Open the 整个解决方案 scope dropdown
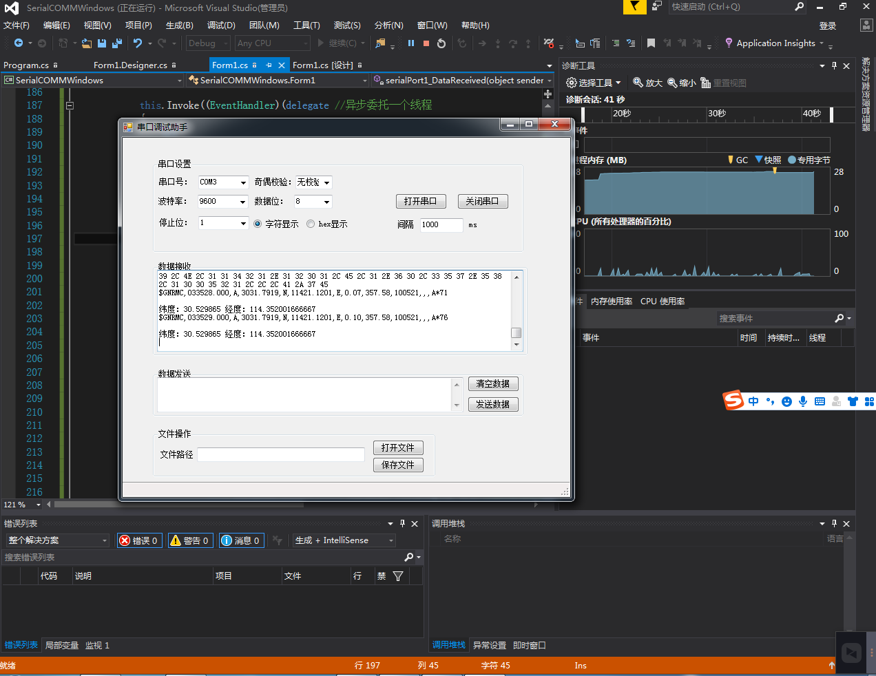The image size is (876, 676). click(x=58, y=540)
